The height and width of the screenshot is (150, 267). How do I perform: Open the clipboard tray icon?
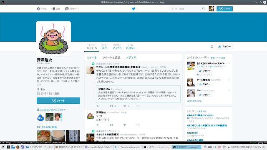pyautogui.click(x=205, y=147)
